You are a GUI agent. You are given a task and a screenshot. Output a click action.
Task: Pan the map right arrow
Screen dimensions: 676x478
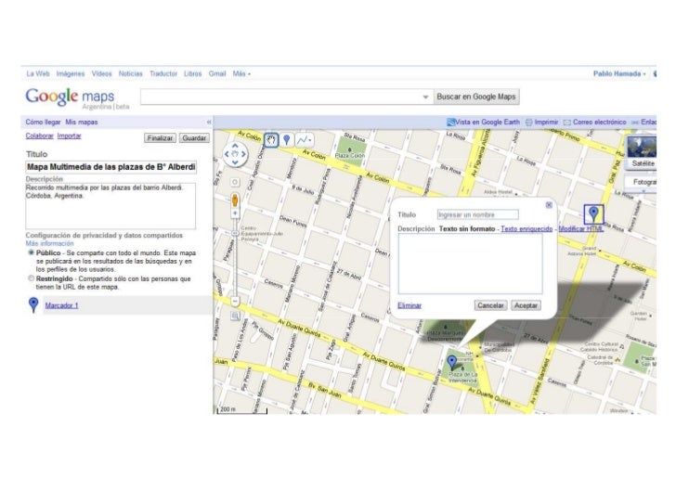click(243, 154)
